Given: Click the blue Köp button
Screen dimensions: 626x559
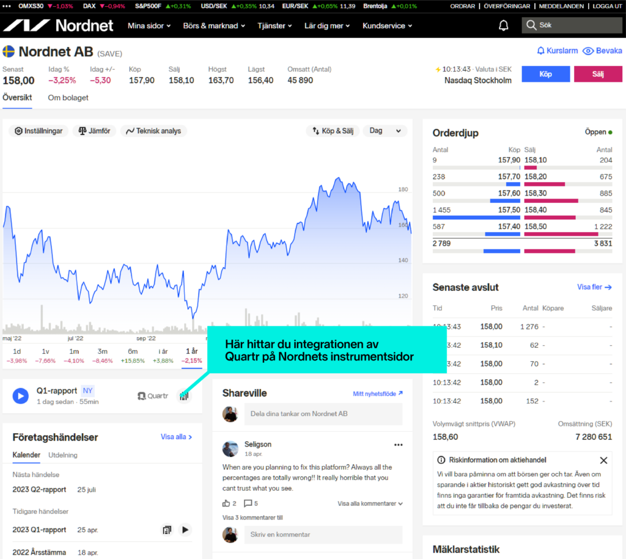Looking at the screenshot, I should [x=546, y=74].
